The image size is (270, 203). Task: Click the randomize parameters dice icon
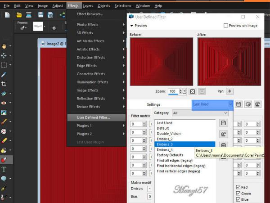pyautogui.click(x=248, y=104)
